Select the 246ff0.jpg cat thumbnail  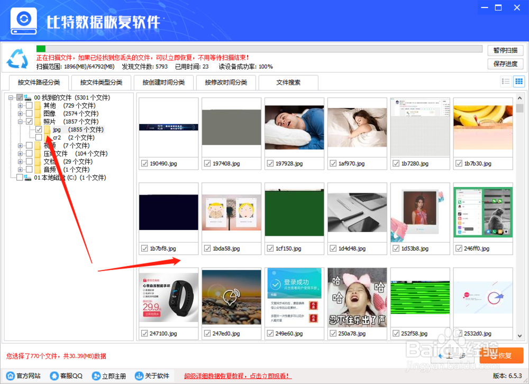pos(482,211)
